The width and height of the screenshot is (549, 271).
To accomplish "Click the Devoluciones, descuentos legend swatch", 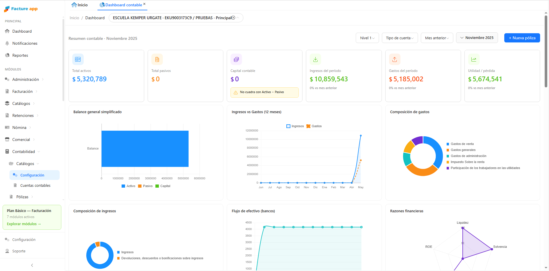I will point(118,258).
